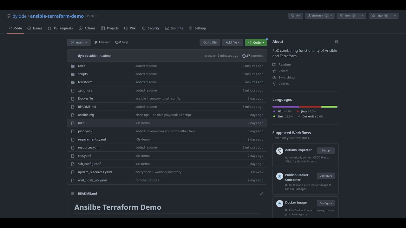Open repository Settings tab
The height and width of the screenshot is (228, 406).
pyautogui.click(x=198, y=28)
